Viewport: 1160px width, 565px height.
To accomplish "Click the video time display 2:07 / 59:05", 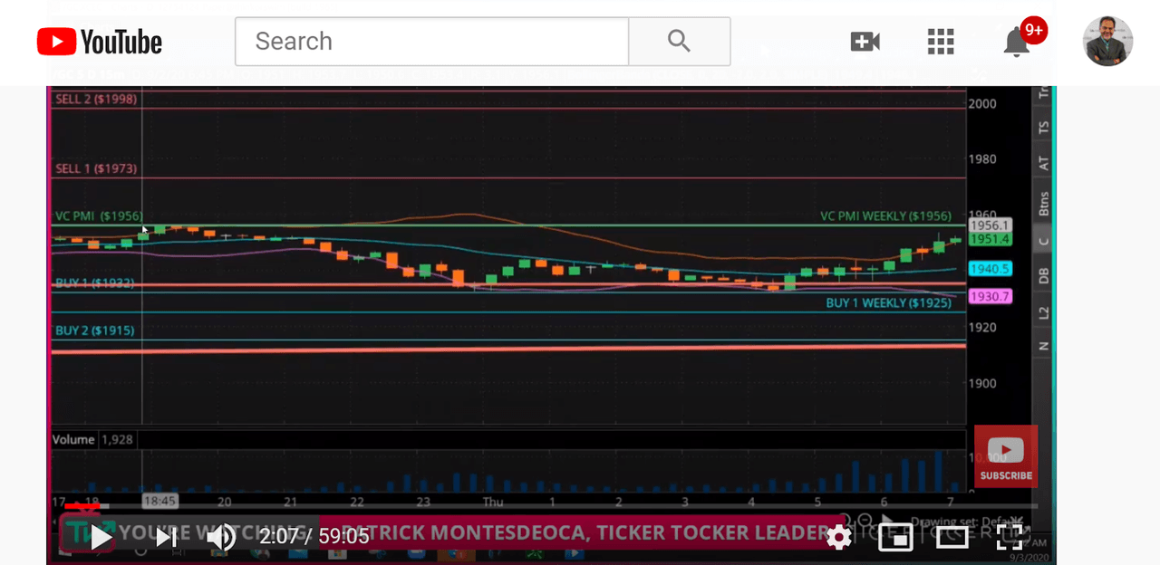I will 314,537.
